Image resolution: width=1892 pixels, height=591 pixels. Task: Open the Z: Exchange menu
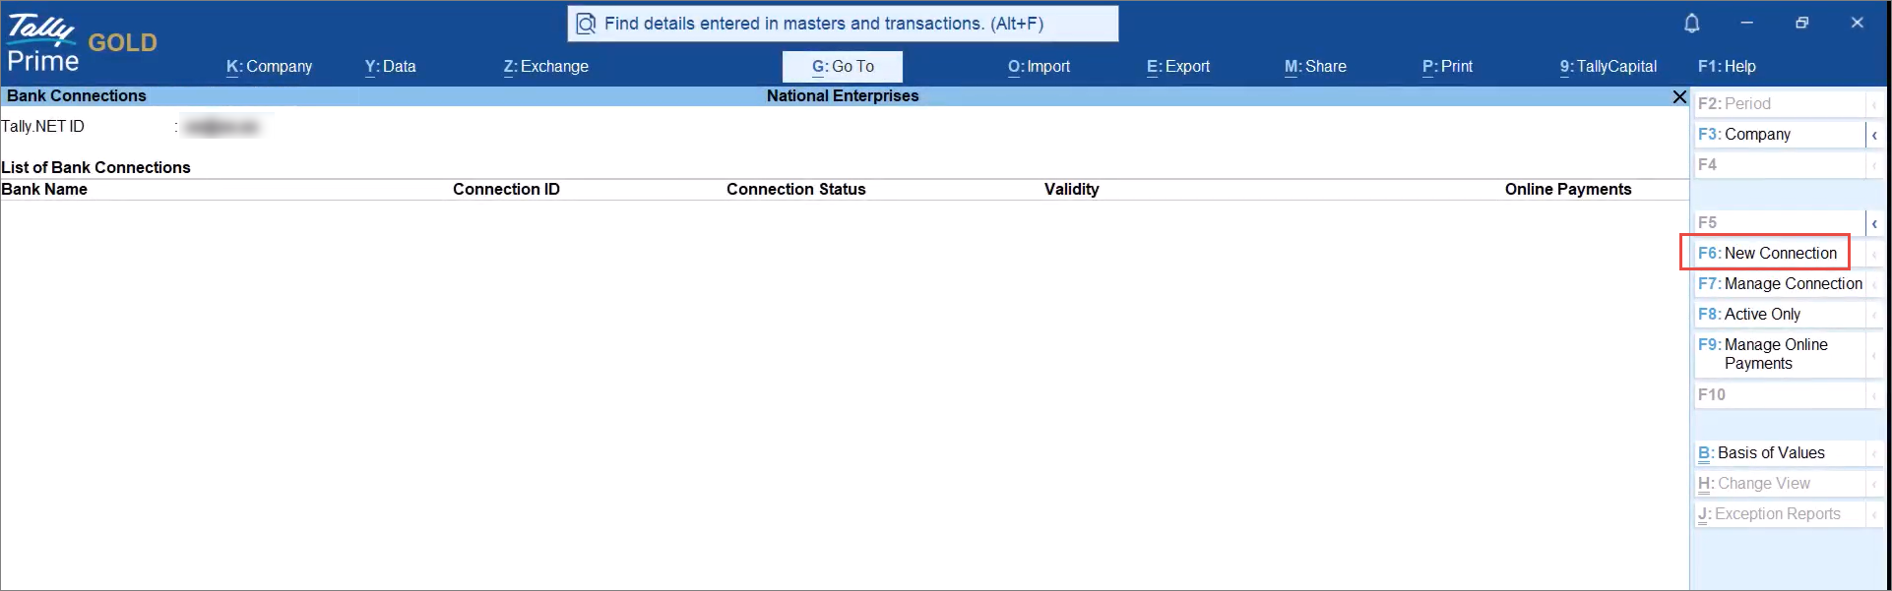pos(545,67)
